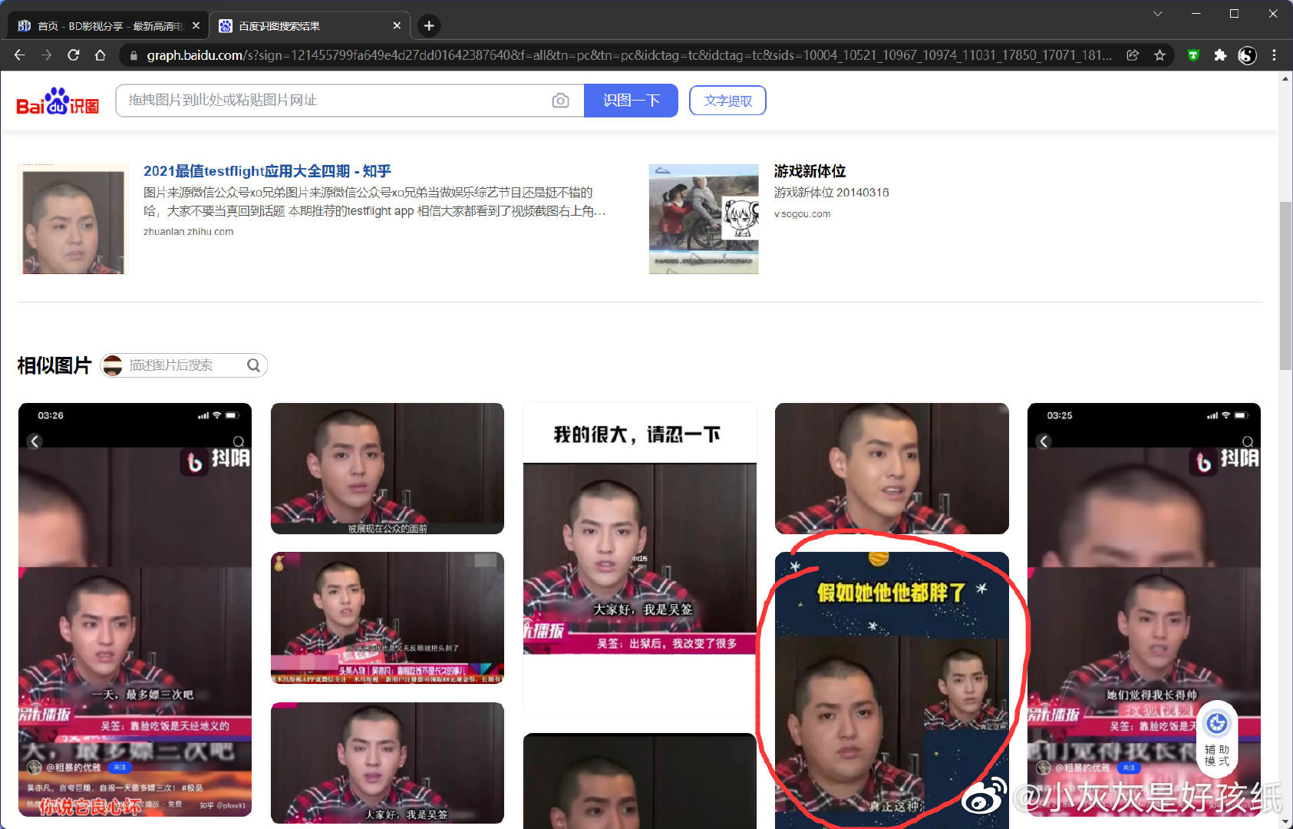
Task: Click the share page icon in address bar
Action: (x=1133, y=55)
